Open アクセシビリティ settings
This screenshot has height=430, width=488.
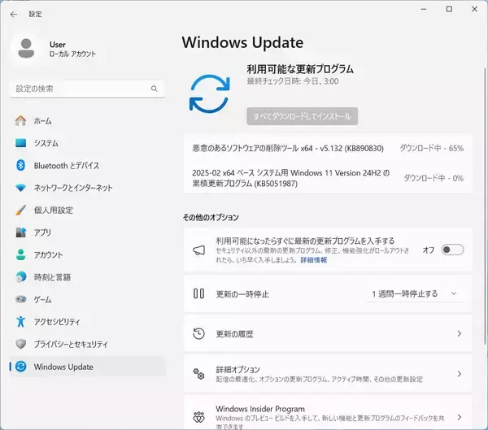(88, 321)
